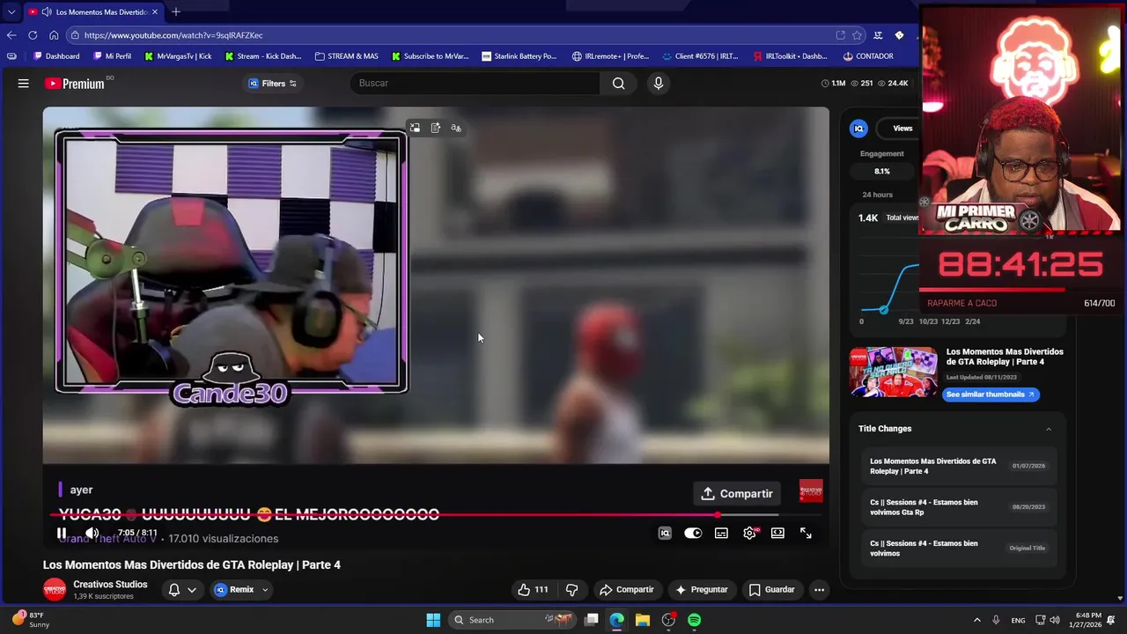Click vidIQ logo in side panel
1127x634 pixels.
pos(858,129)
